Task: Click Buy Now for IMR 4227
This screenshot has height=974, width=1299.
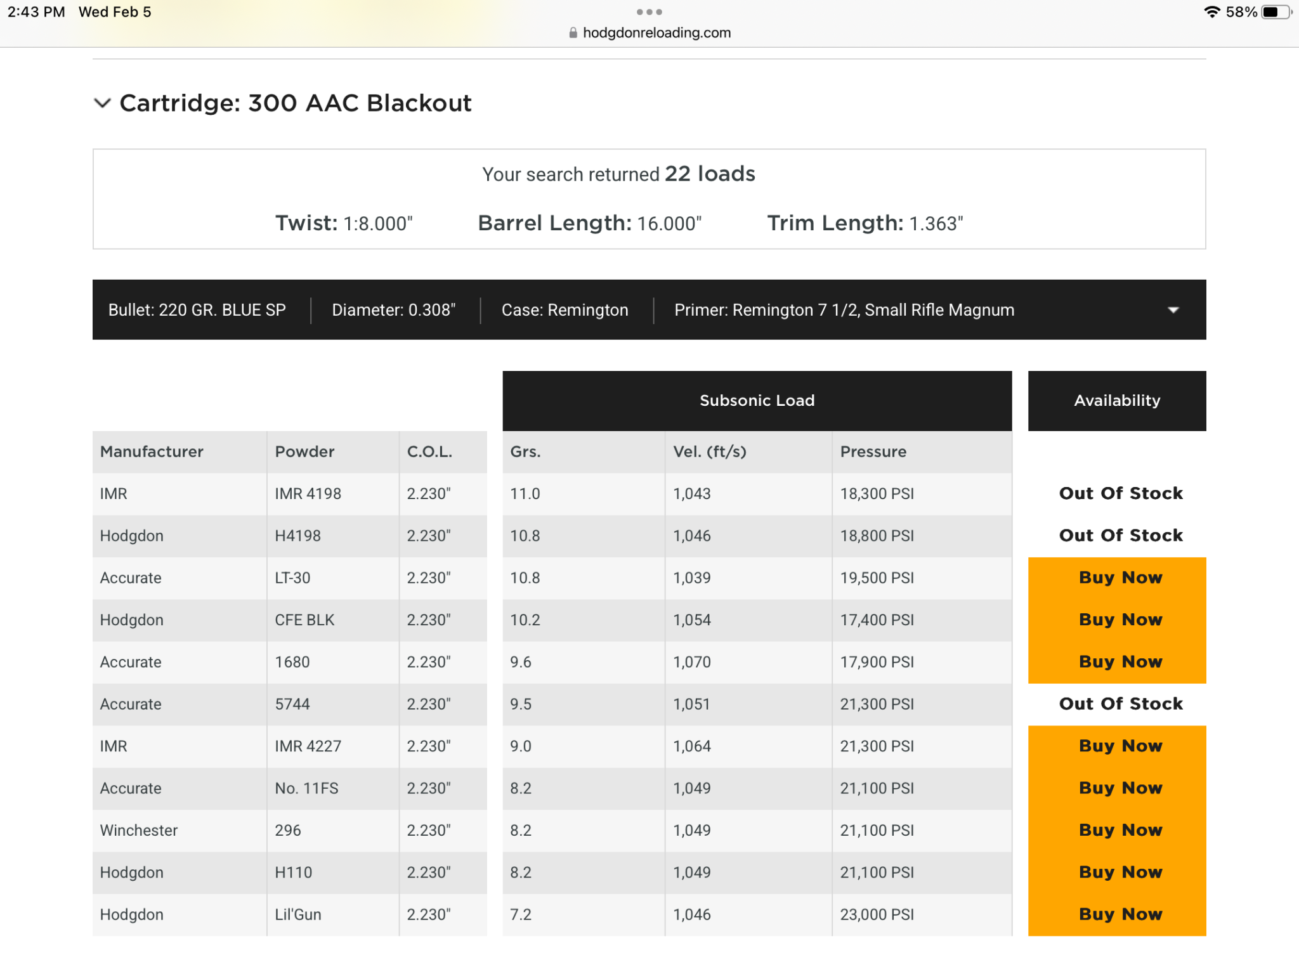Action: click(x=1117, y=746)
